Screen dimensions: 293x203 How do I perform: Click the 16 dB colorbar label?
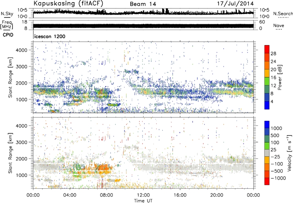pos(273,78)
